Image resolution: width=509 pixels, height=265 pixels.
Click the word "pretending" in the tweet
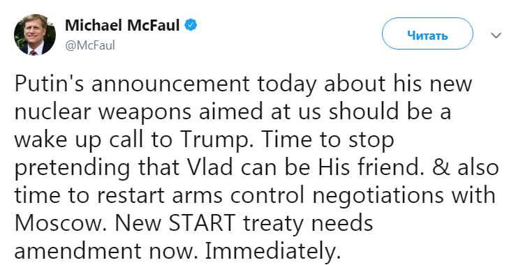tap(73, 167)
